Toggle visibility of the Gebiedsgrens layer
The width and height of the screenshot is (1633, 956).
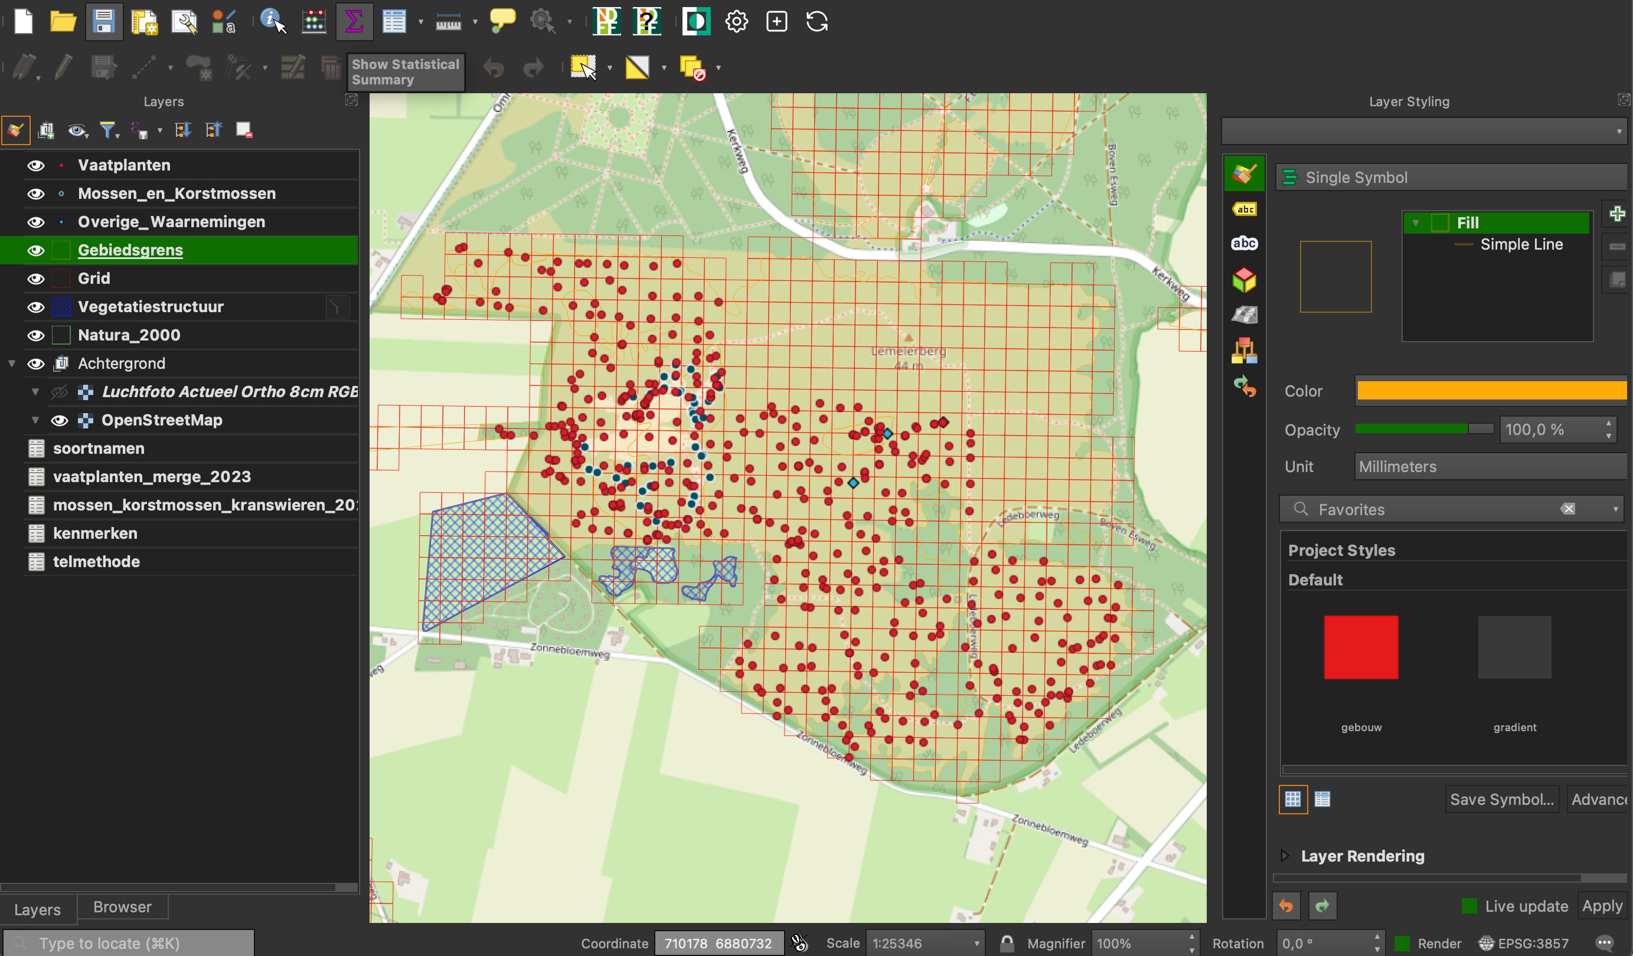point(35,250)
